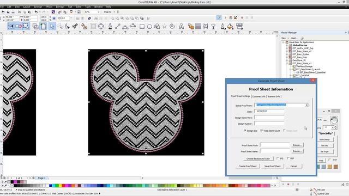349x196 pixels.
Task: Select the Pen nib tool
Action: pyautogui.click(x=110, y=27)
